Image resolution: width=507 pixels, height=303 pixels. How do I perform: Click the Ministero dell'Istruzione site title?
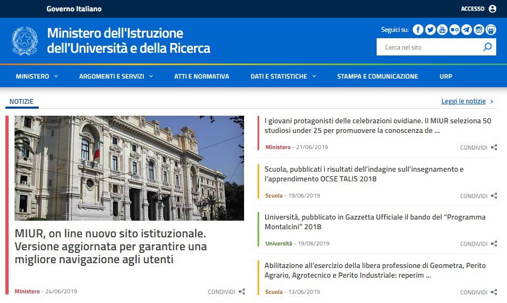129,41
